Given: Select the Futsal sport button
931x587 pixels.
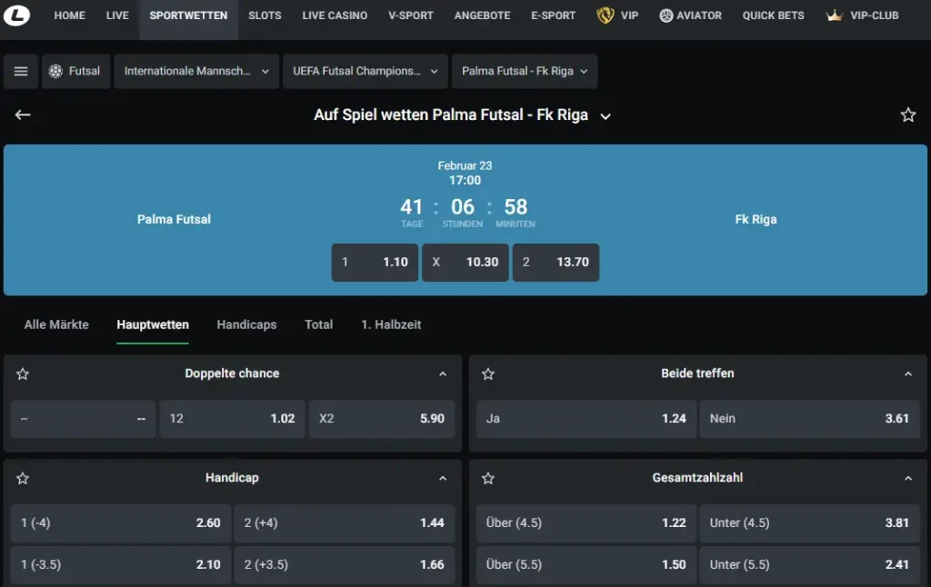Looking at the screenshot, I should 75,71.
